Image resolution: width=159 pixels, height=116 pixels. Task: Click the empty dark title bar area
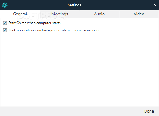point(117,5)
